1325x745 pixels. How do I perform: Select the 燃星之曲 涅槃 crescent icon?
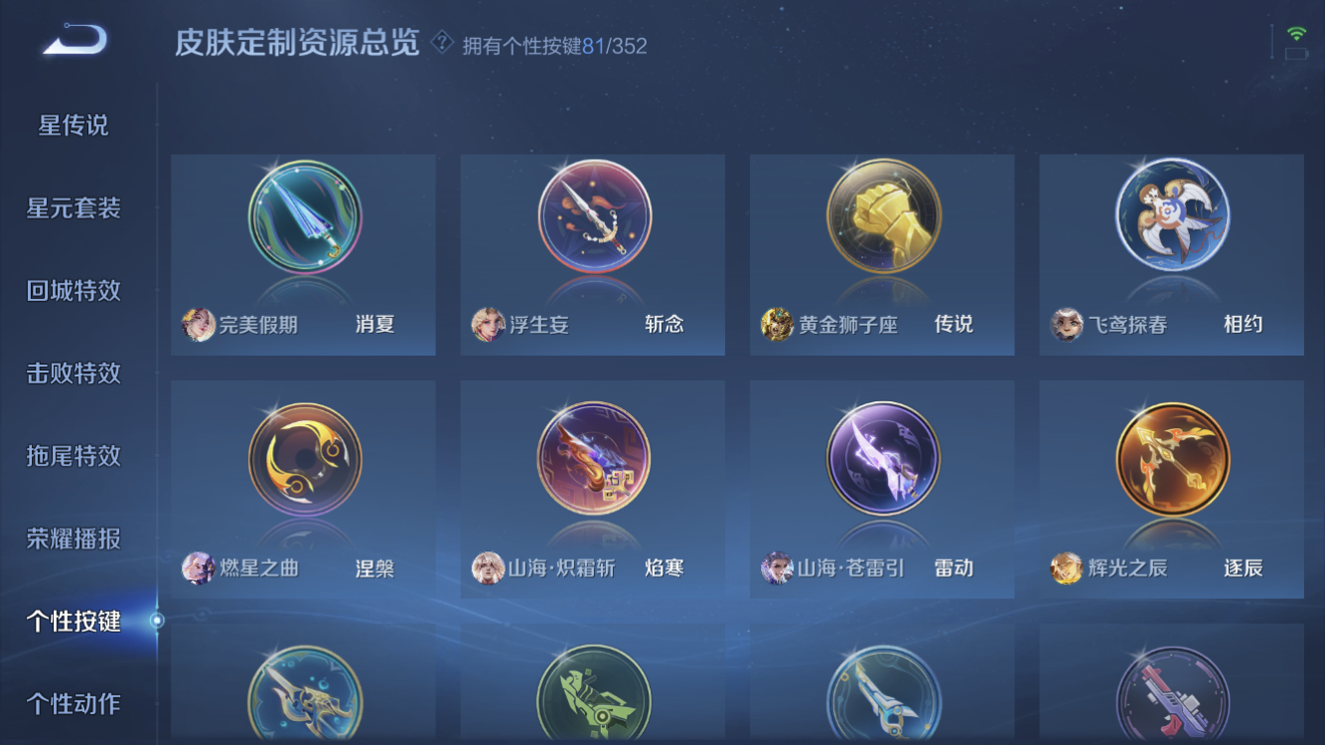pyautogui.click(x=305, y=460)
